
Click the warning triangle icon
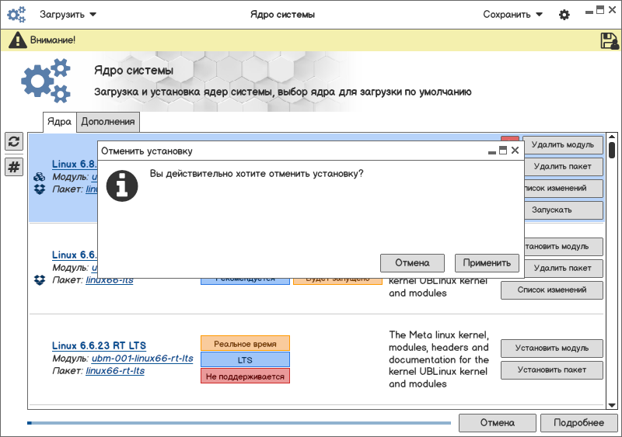17,40
